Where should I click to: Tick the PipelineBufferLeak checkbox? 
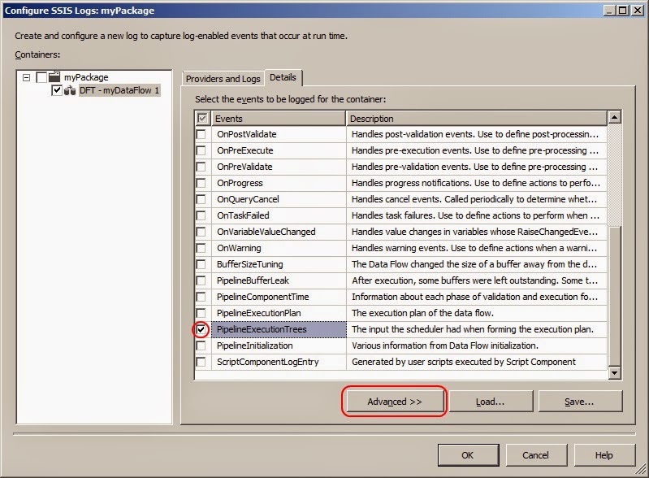tap(201, 280)
